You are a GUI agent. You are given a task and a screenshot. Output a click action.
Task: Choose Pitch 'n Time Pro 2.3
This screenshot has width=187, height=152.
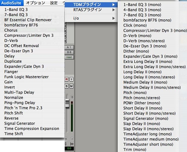point(23,108)
